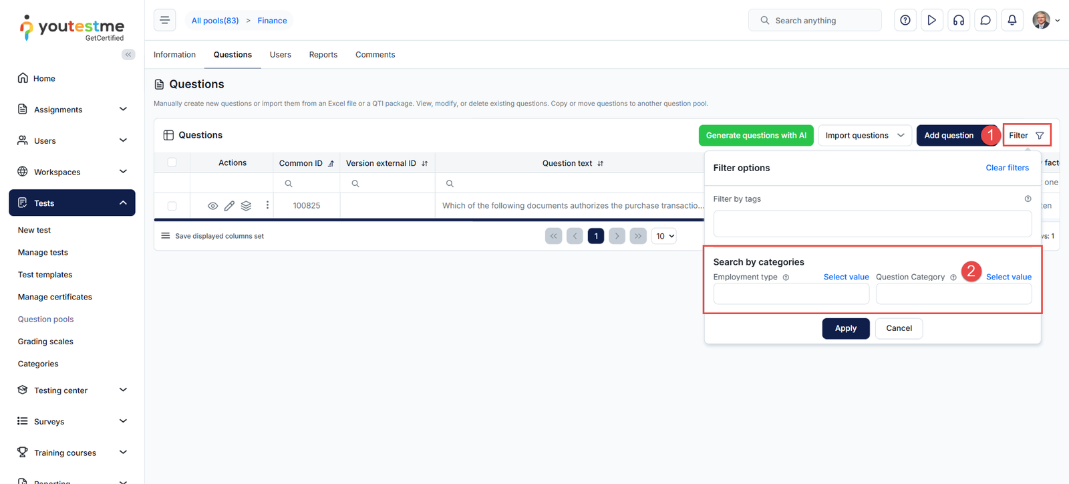The height and width of the screenshot is (484, 1069).
Task: Click the pencil edit icon for question 100825
Action: click(229, 206)
